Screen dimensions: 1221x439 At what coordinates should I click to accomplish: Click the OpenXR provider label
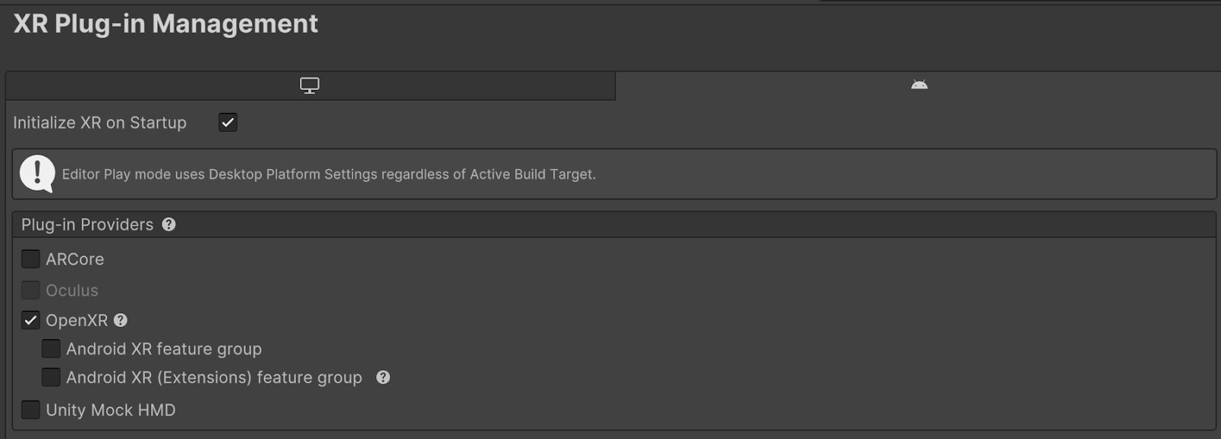(79, 320)
